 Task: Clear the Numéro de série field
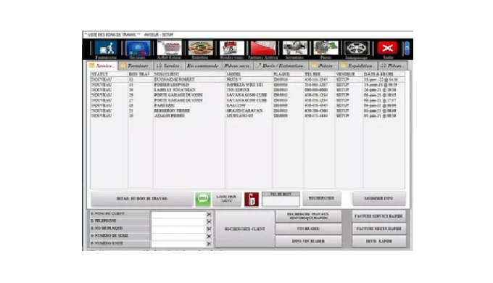(x=209, y=236)
